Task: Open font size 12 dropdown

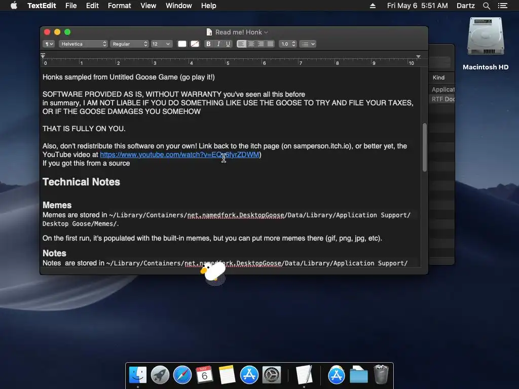Action: [x=162, y=44]
